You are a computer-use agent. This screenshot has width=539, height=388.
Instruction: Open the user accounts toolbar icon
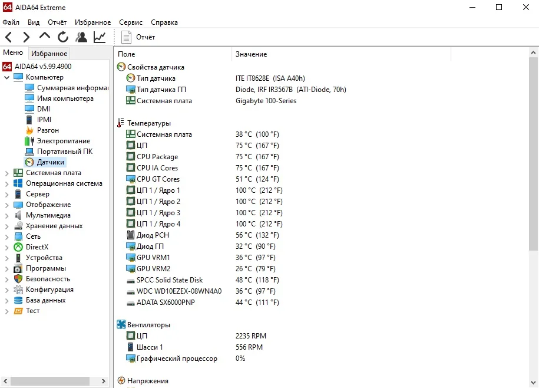[81, 37]
